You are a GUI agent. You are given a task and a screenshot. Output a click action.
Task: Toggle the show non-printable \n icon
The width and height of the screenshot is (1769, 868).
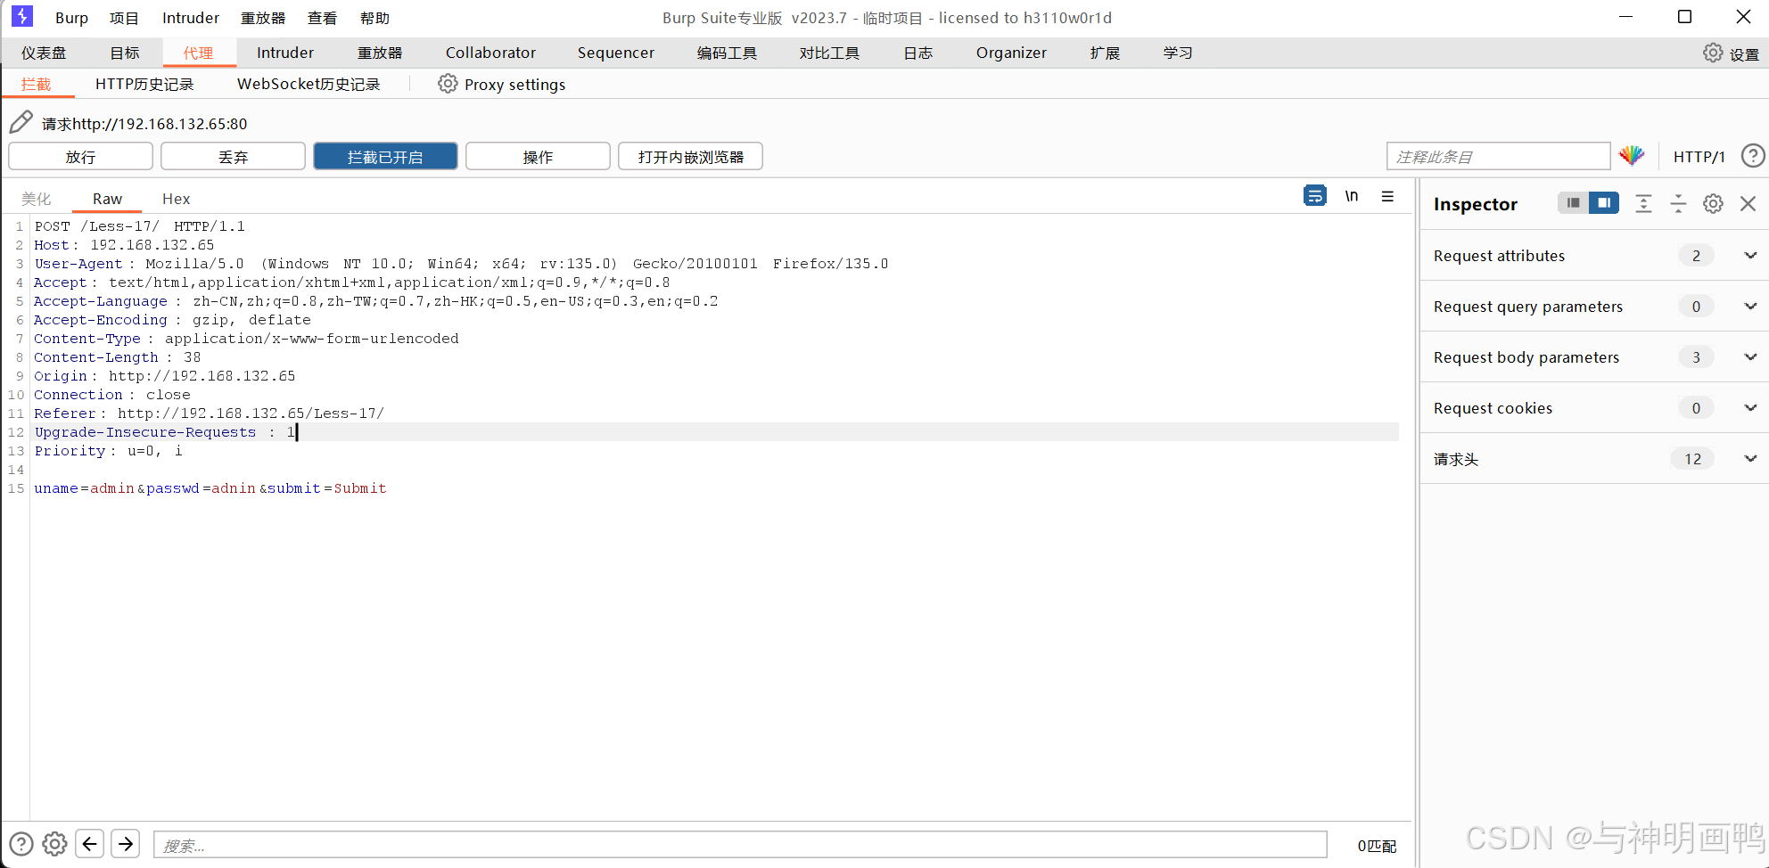[x=1352, y=196]
